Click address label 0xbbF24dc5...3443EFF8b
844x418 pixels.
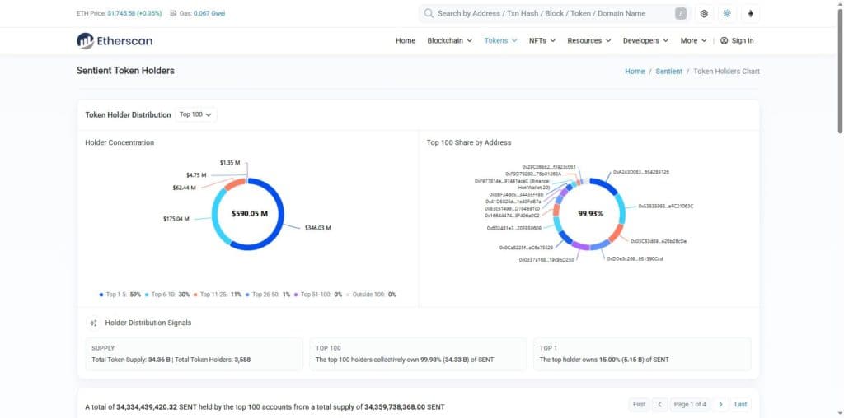coord(516,194)
